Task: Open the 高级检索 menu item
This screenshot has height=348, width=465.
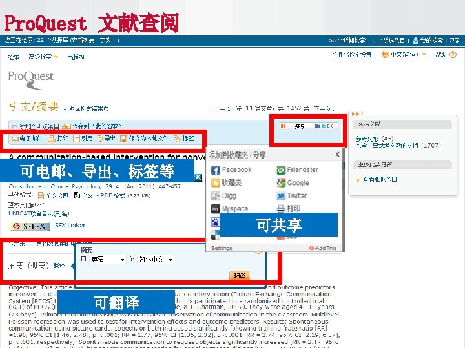Action: point(40,57)
